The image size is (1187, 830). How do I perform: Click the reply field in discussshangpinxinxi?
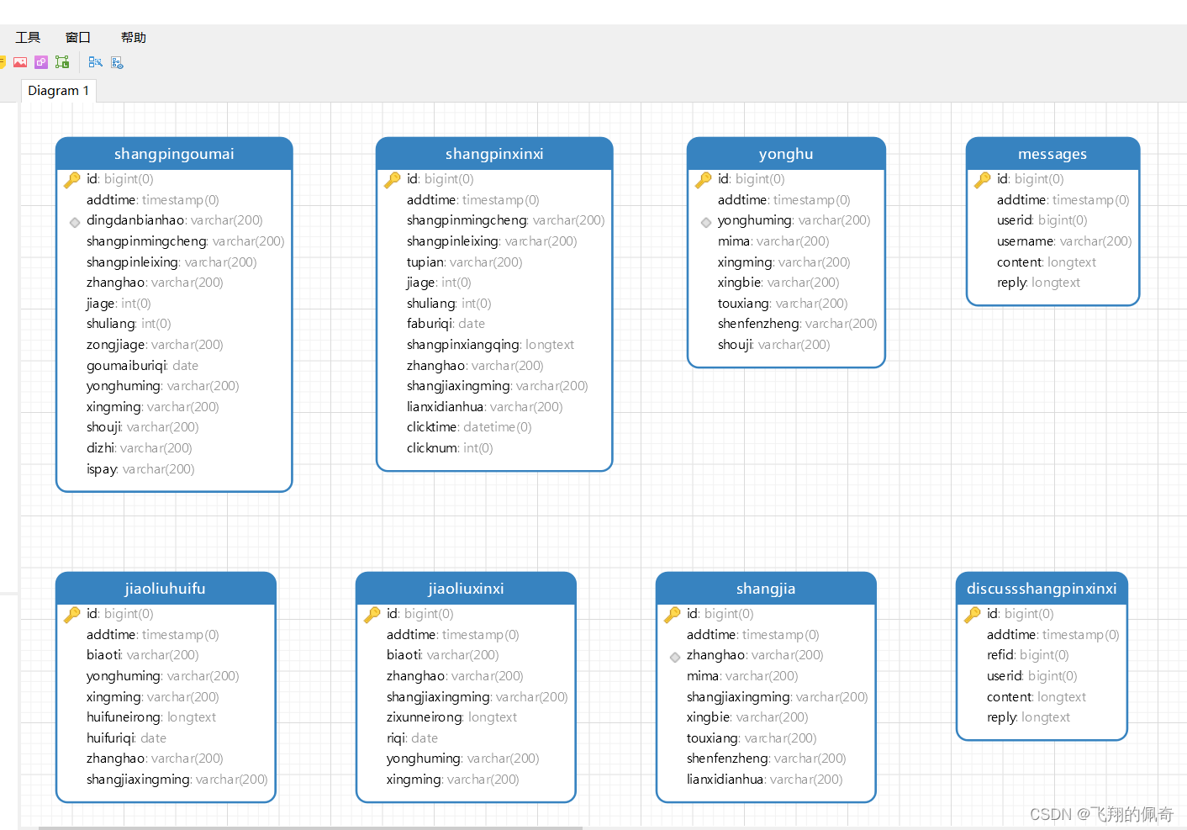(x=1028, y=717)
